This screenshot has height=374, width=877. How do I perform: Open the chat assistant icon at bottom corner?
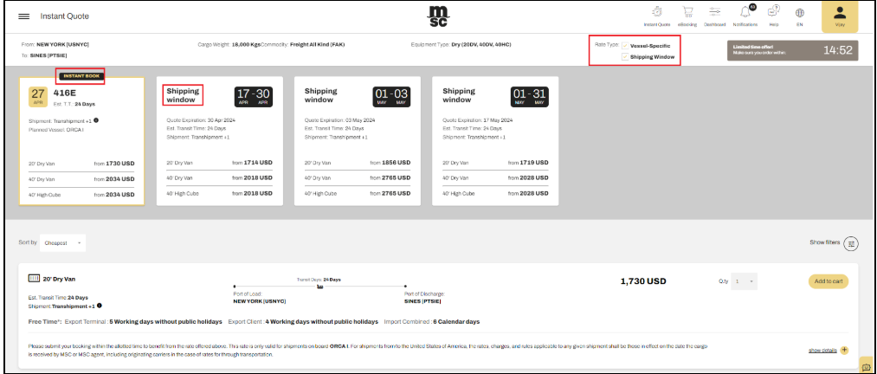coord(867,367)
